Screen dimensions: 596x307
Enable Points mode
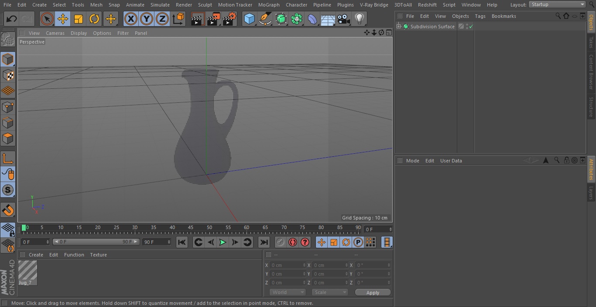click(8, 107)
